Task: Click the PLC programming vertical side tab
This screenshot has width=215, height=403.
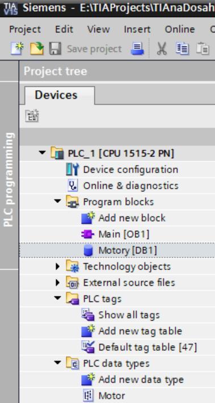Action: coord(9,180)
